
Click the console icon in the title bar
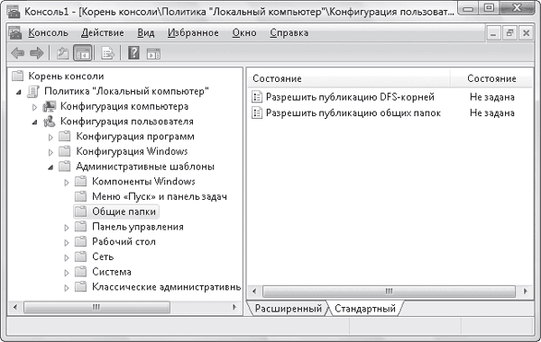click(14, 11)
